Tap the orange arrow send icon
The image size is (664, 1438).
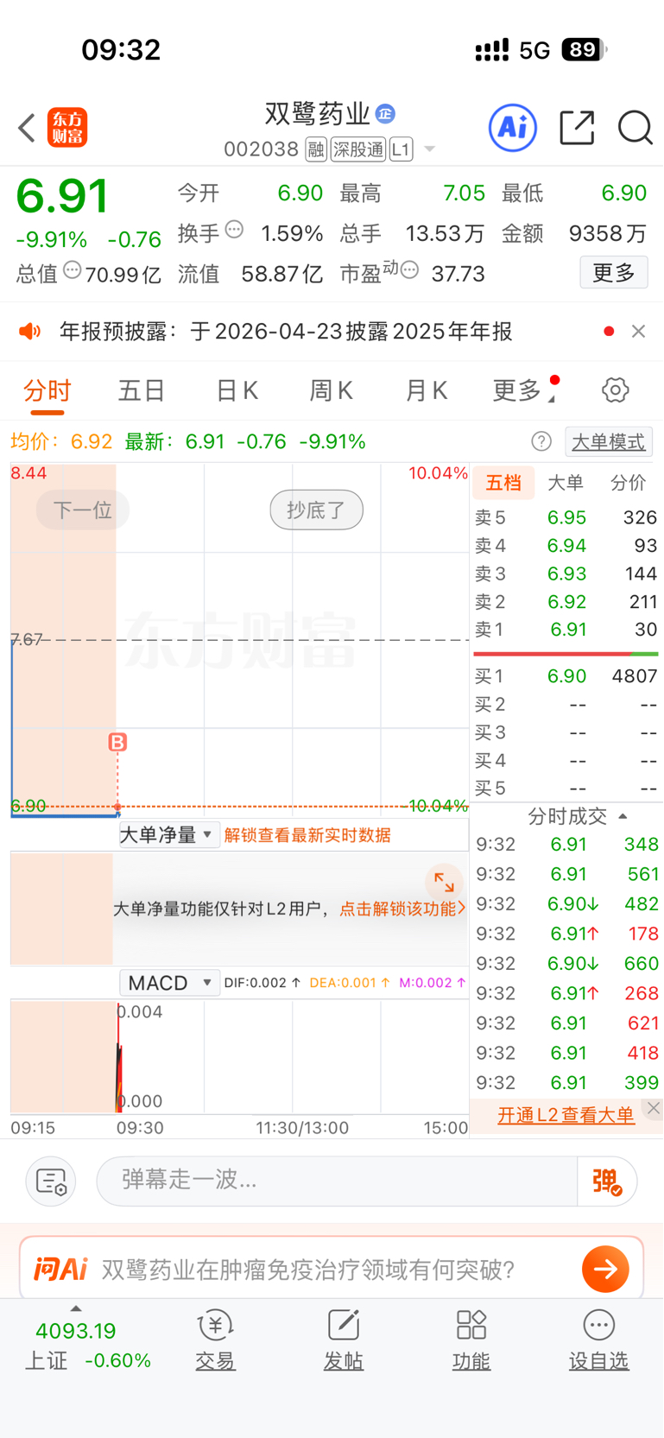pos(605,1269)
